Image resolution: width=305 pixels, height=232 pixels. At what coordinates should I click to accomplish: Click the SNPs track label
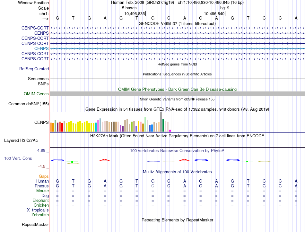click(43, 84)
